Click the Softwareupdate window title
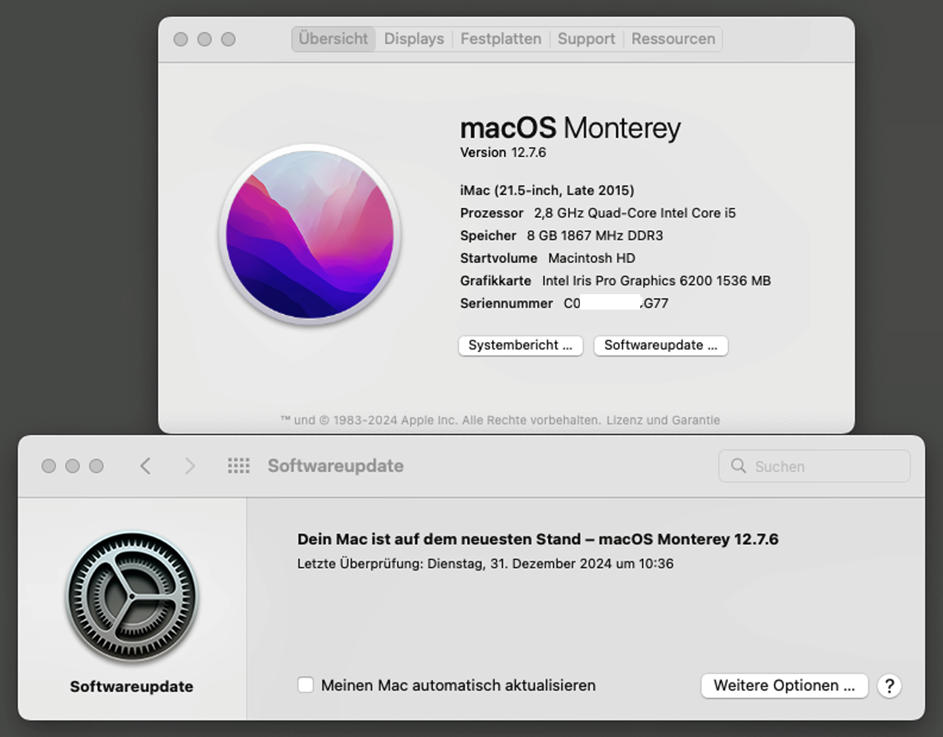The width and height of the screenshot is (943, 737). pyautogui.click(x=335, y=466)
